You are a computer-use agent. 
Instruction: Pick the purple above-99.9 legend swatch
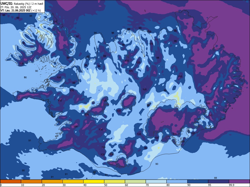(239, 182)
